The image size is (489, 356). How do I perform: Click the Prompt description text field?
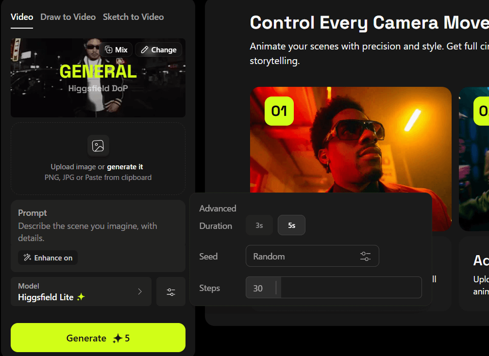[x=87, y=232]
